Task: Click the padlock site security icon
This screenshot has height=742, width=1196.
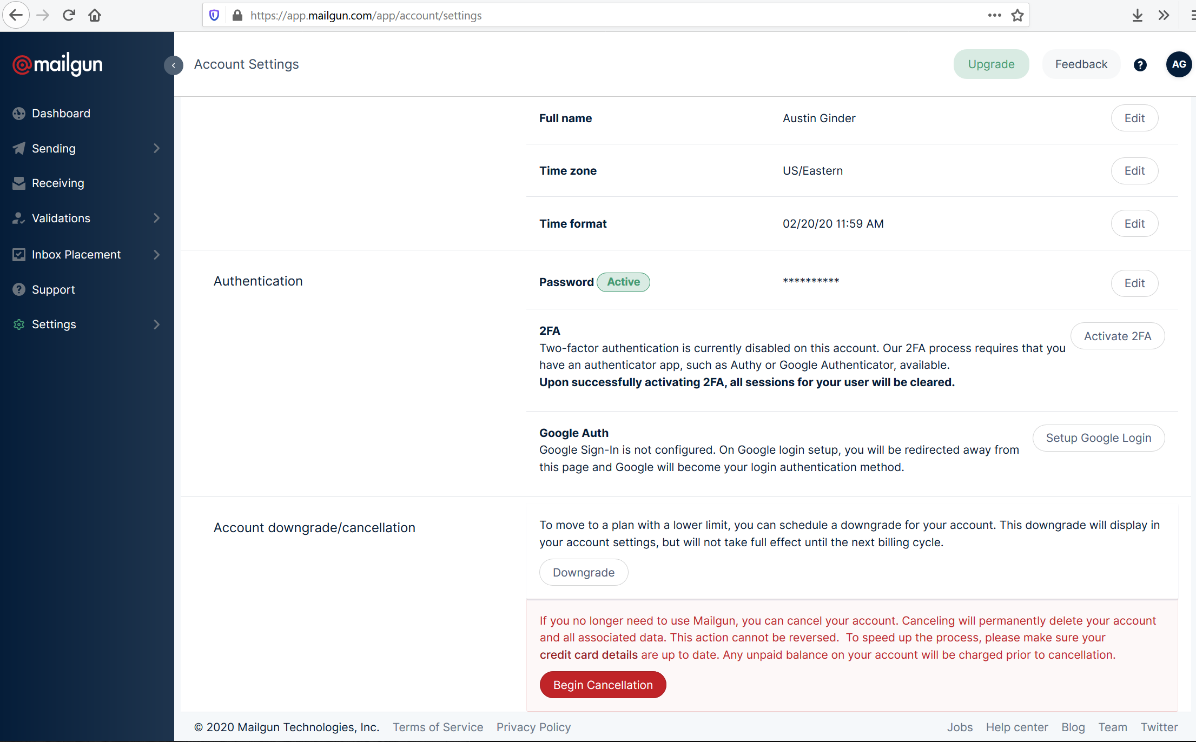Action: pos(237,15)
